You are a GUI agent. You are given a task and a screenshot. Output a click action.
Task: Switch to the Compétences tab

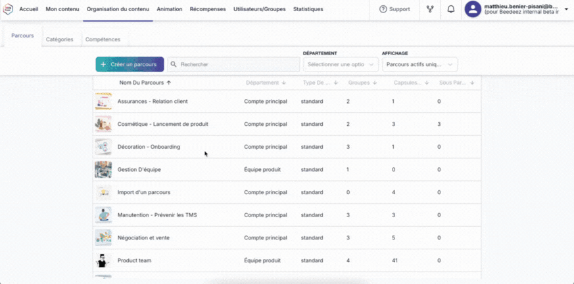(102, 39)
